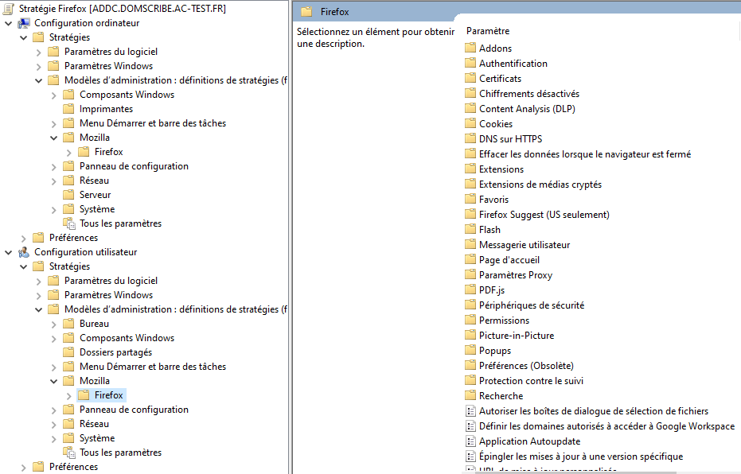Click the setting icon beside Définir les domaines autorisés
Image resolution: width=741 pixels, height=474 pixels.
470,426
